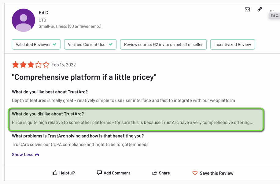
Task: Click the comment bubble icon
Action: tap(99, 173)
